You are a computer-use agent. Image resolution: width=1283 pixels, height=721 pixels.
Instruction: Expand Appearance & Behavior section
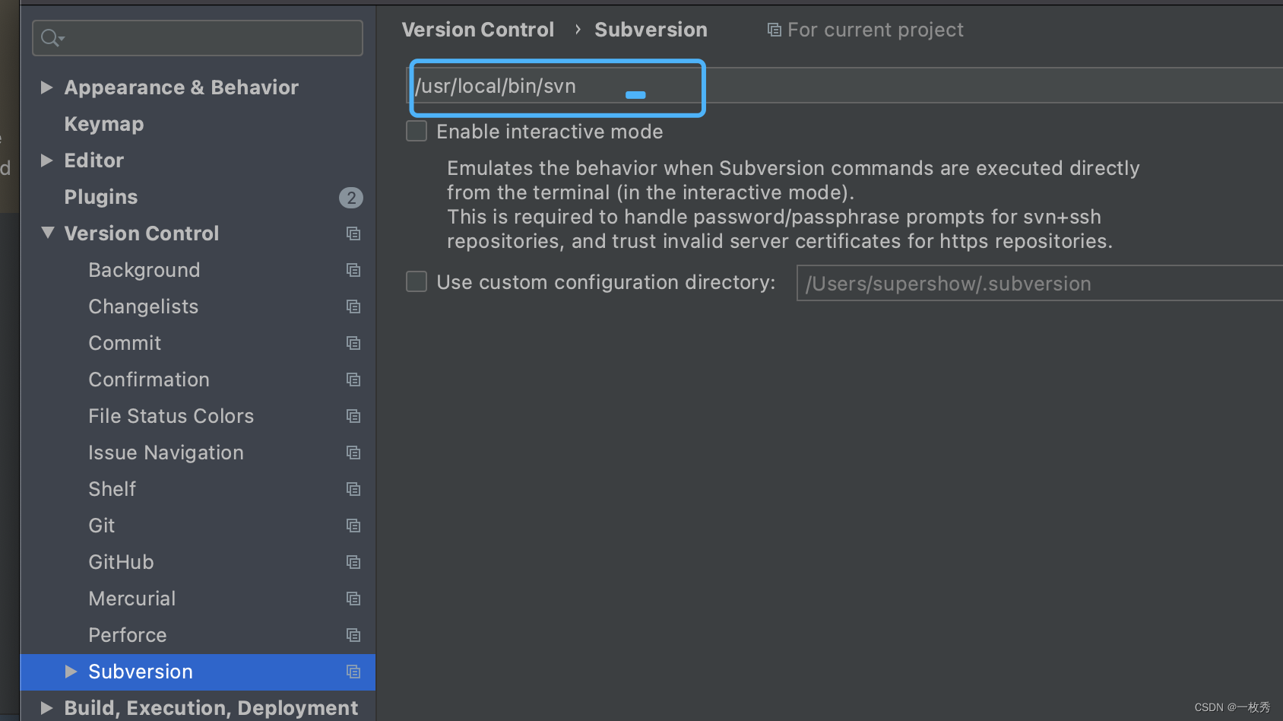coord(46,87)
